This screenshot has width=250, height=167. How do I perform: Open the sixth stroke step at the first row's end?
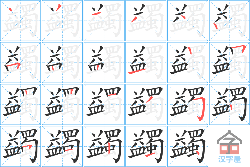[230, 21]
